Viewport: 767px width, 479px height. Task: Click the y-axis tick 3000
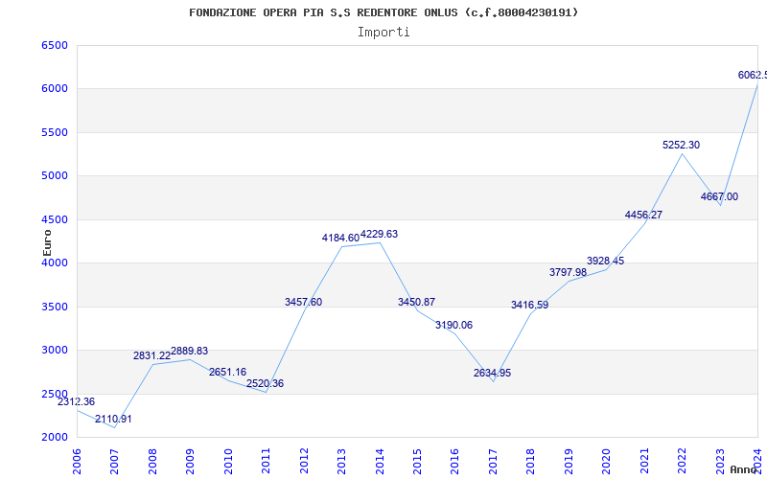point(55,351)
